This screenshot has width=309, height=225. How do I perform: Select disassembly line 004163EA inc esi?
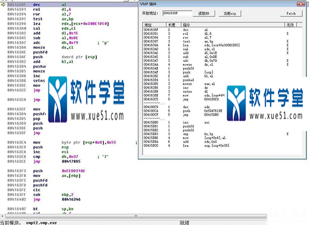72,152
